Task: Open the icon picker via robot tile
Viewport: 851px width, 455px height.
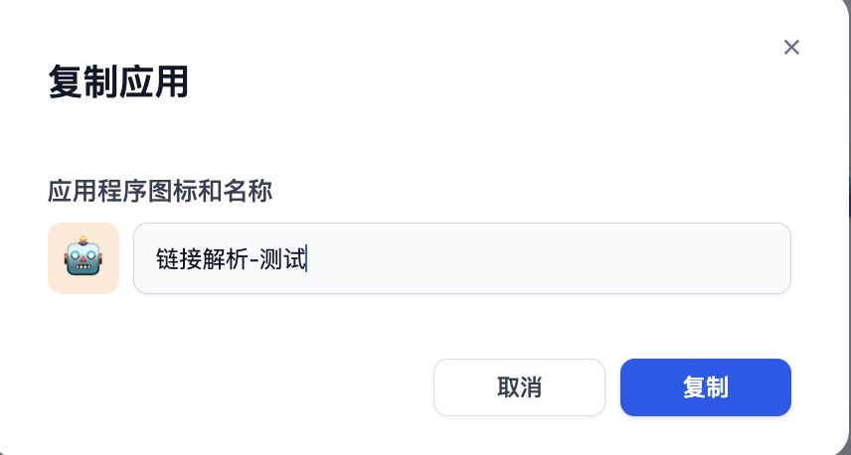Action: click(x=84, y=257)
